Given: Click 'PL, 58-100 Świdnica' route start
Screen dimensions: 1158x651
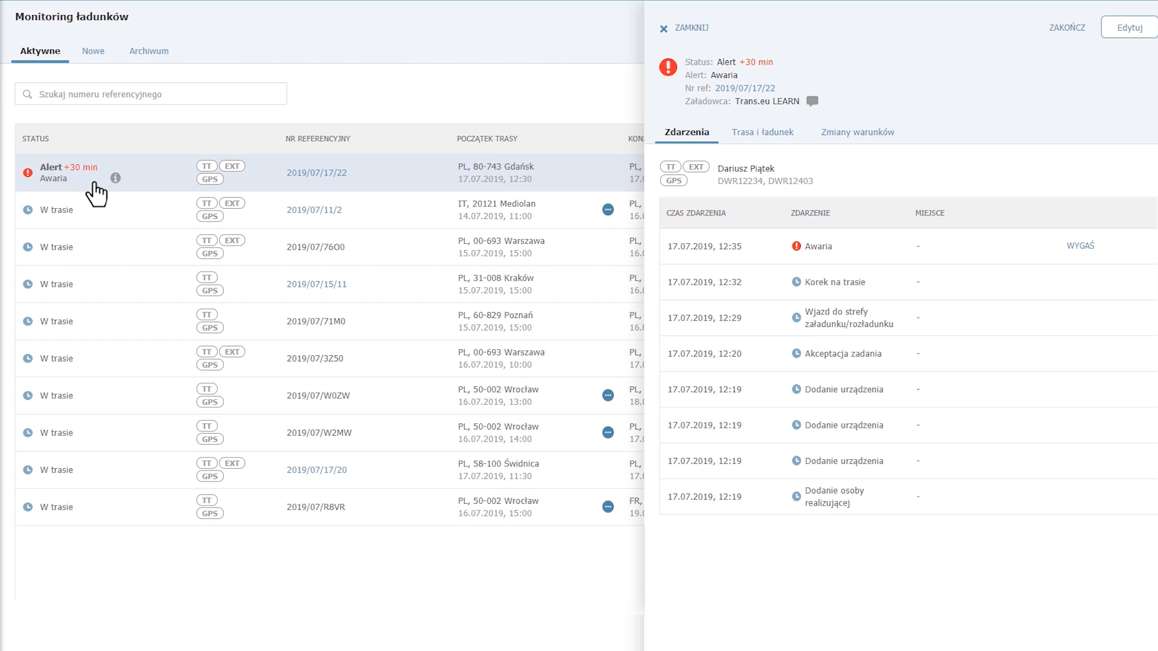Looking at the screenshot, I should coord(498,463).
